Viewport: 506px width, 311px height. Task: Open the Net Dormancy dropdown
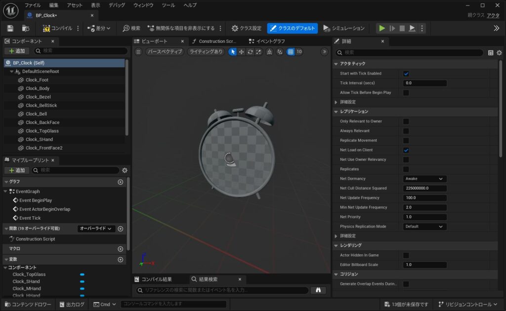click(x=424, y=179)
